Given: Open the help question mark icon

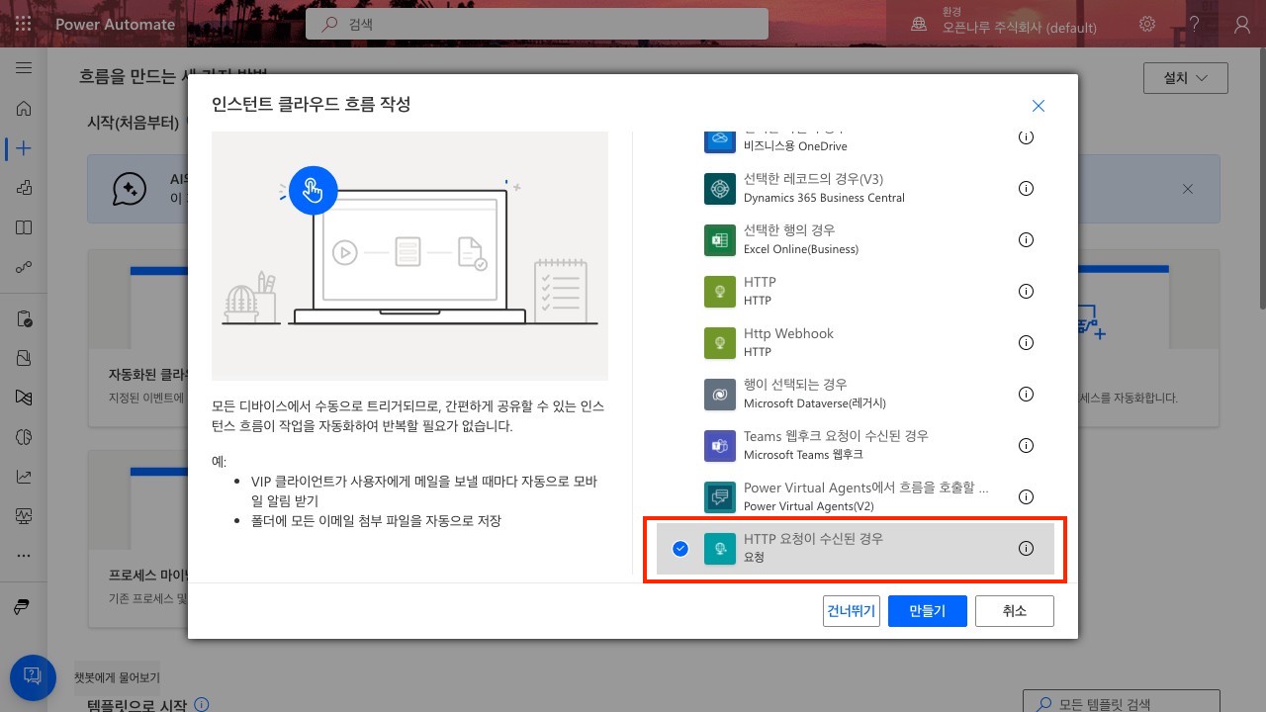Looking at the screenshot, I should 1195,24.
